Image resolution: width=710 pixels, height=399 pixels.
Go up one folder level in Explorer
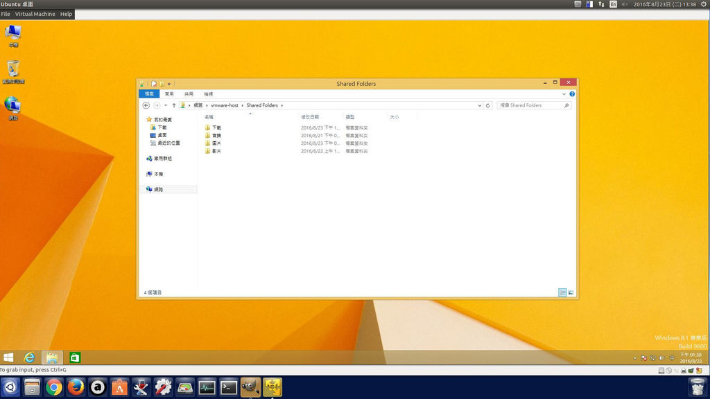tap(174, 105)
